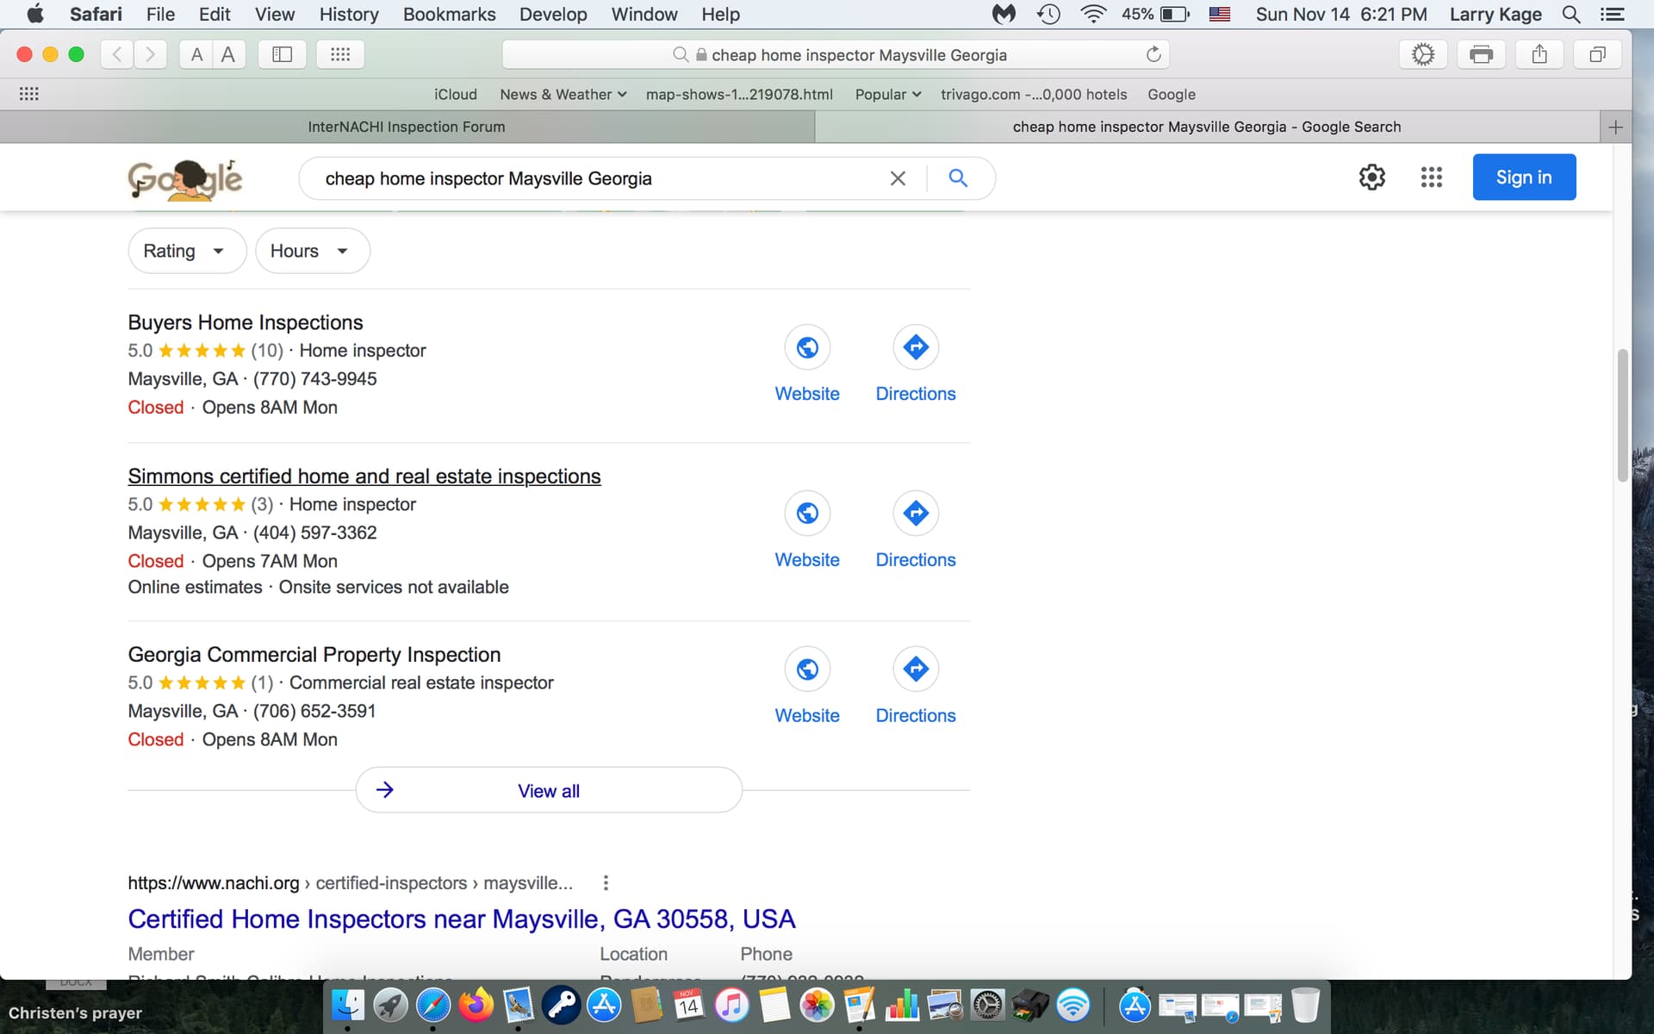This screenshot has width=1654, height=1034.
Task: Toggle the Safari sidebar button
Action: (282, 54)
